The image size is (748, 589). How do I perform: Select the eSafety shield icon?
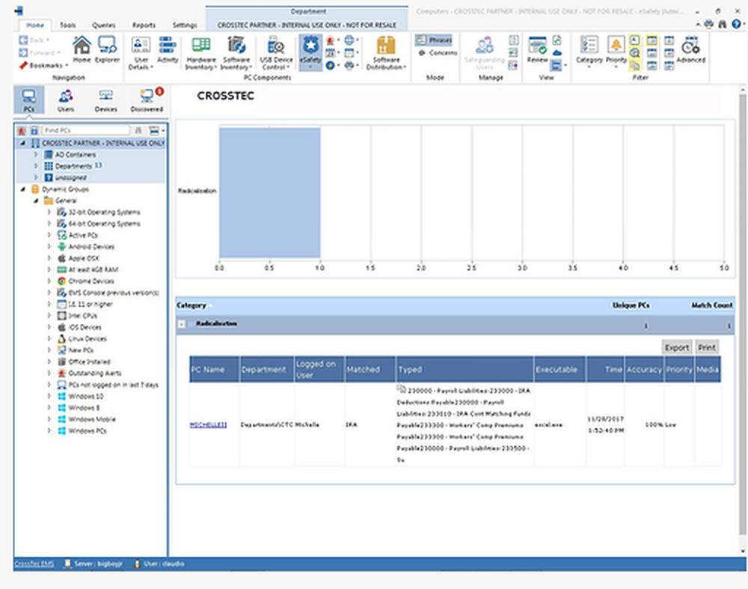[x=310, y=52]
